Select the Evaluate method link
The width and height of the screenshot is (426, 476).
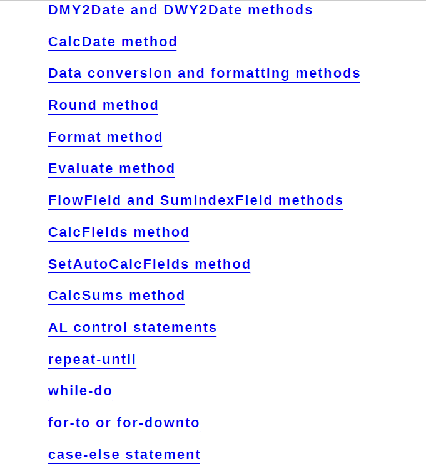[111, 168]
